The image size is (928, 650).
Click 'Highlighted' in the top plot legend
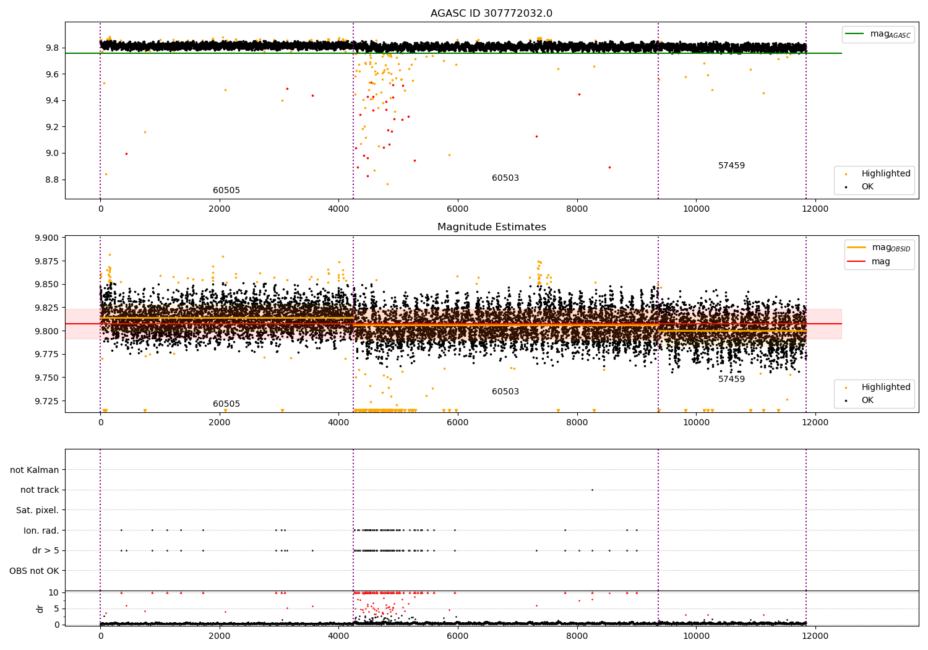click(886, 174)
